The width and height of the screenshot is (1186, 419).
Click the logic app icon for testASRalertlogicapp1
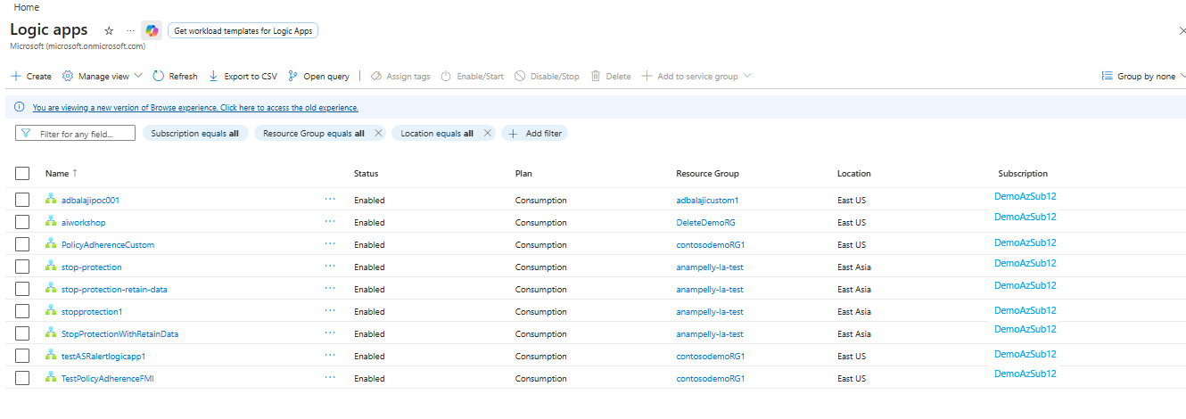[x=51, y=356]
